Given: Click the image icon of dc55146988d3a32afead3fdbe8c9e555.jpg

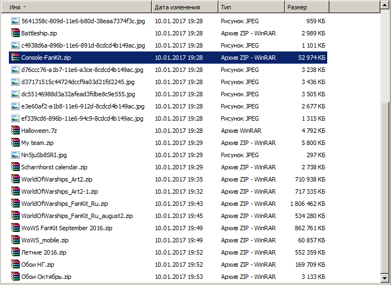Looking at the screenshot, I should [x=15, y=94].
